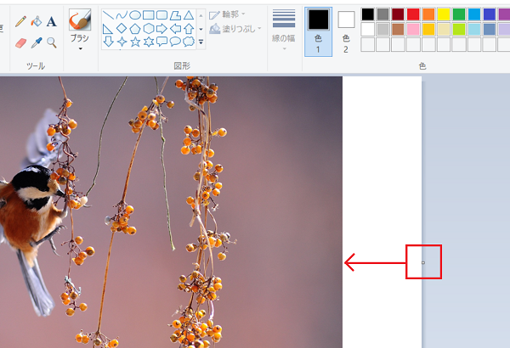Choose the Left arrow shape

[175, 29]
